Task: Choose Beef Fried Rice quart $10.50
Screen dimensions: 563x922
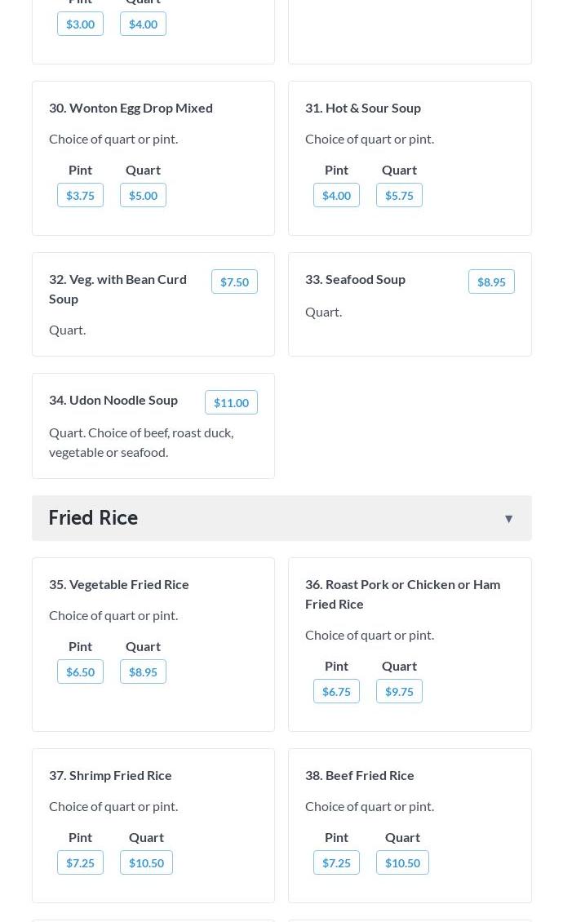Action: coord(402,862)
